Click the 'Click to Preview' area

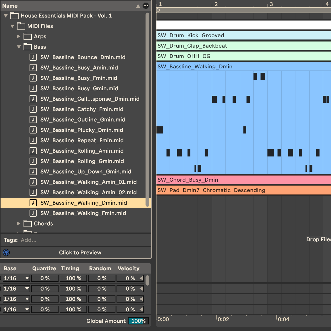[80, 252]
